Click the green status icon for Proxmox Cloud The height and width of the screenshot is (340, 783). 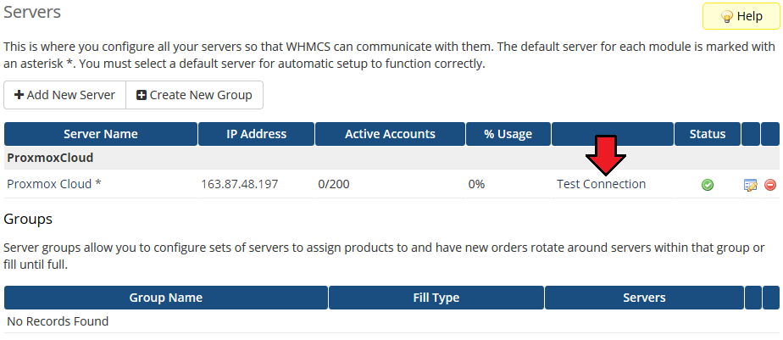707,185
